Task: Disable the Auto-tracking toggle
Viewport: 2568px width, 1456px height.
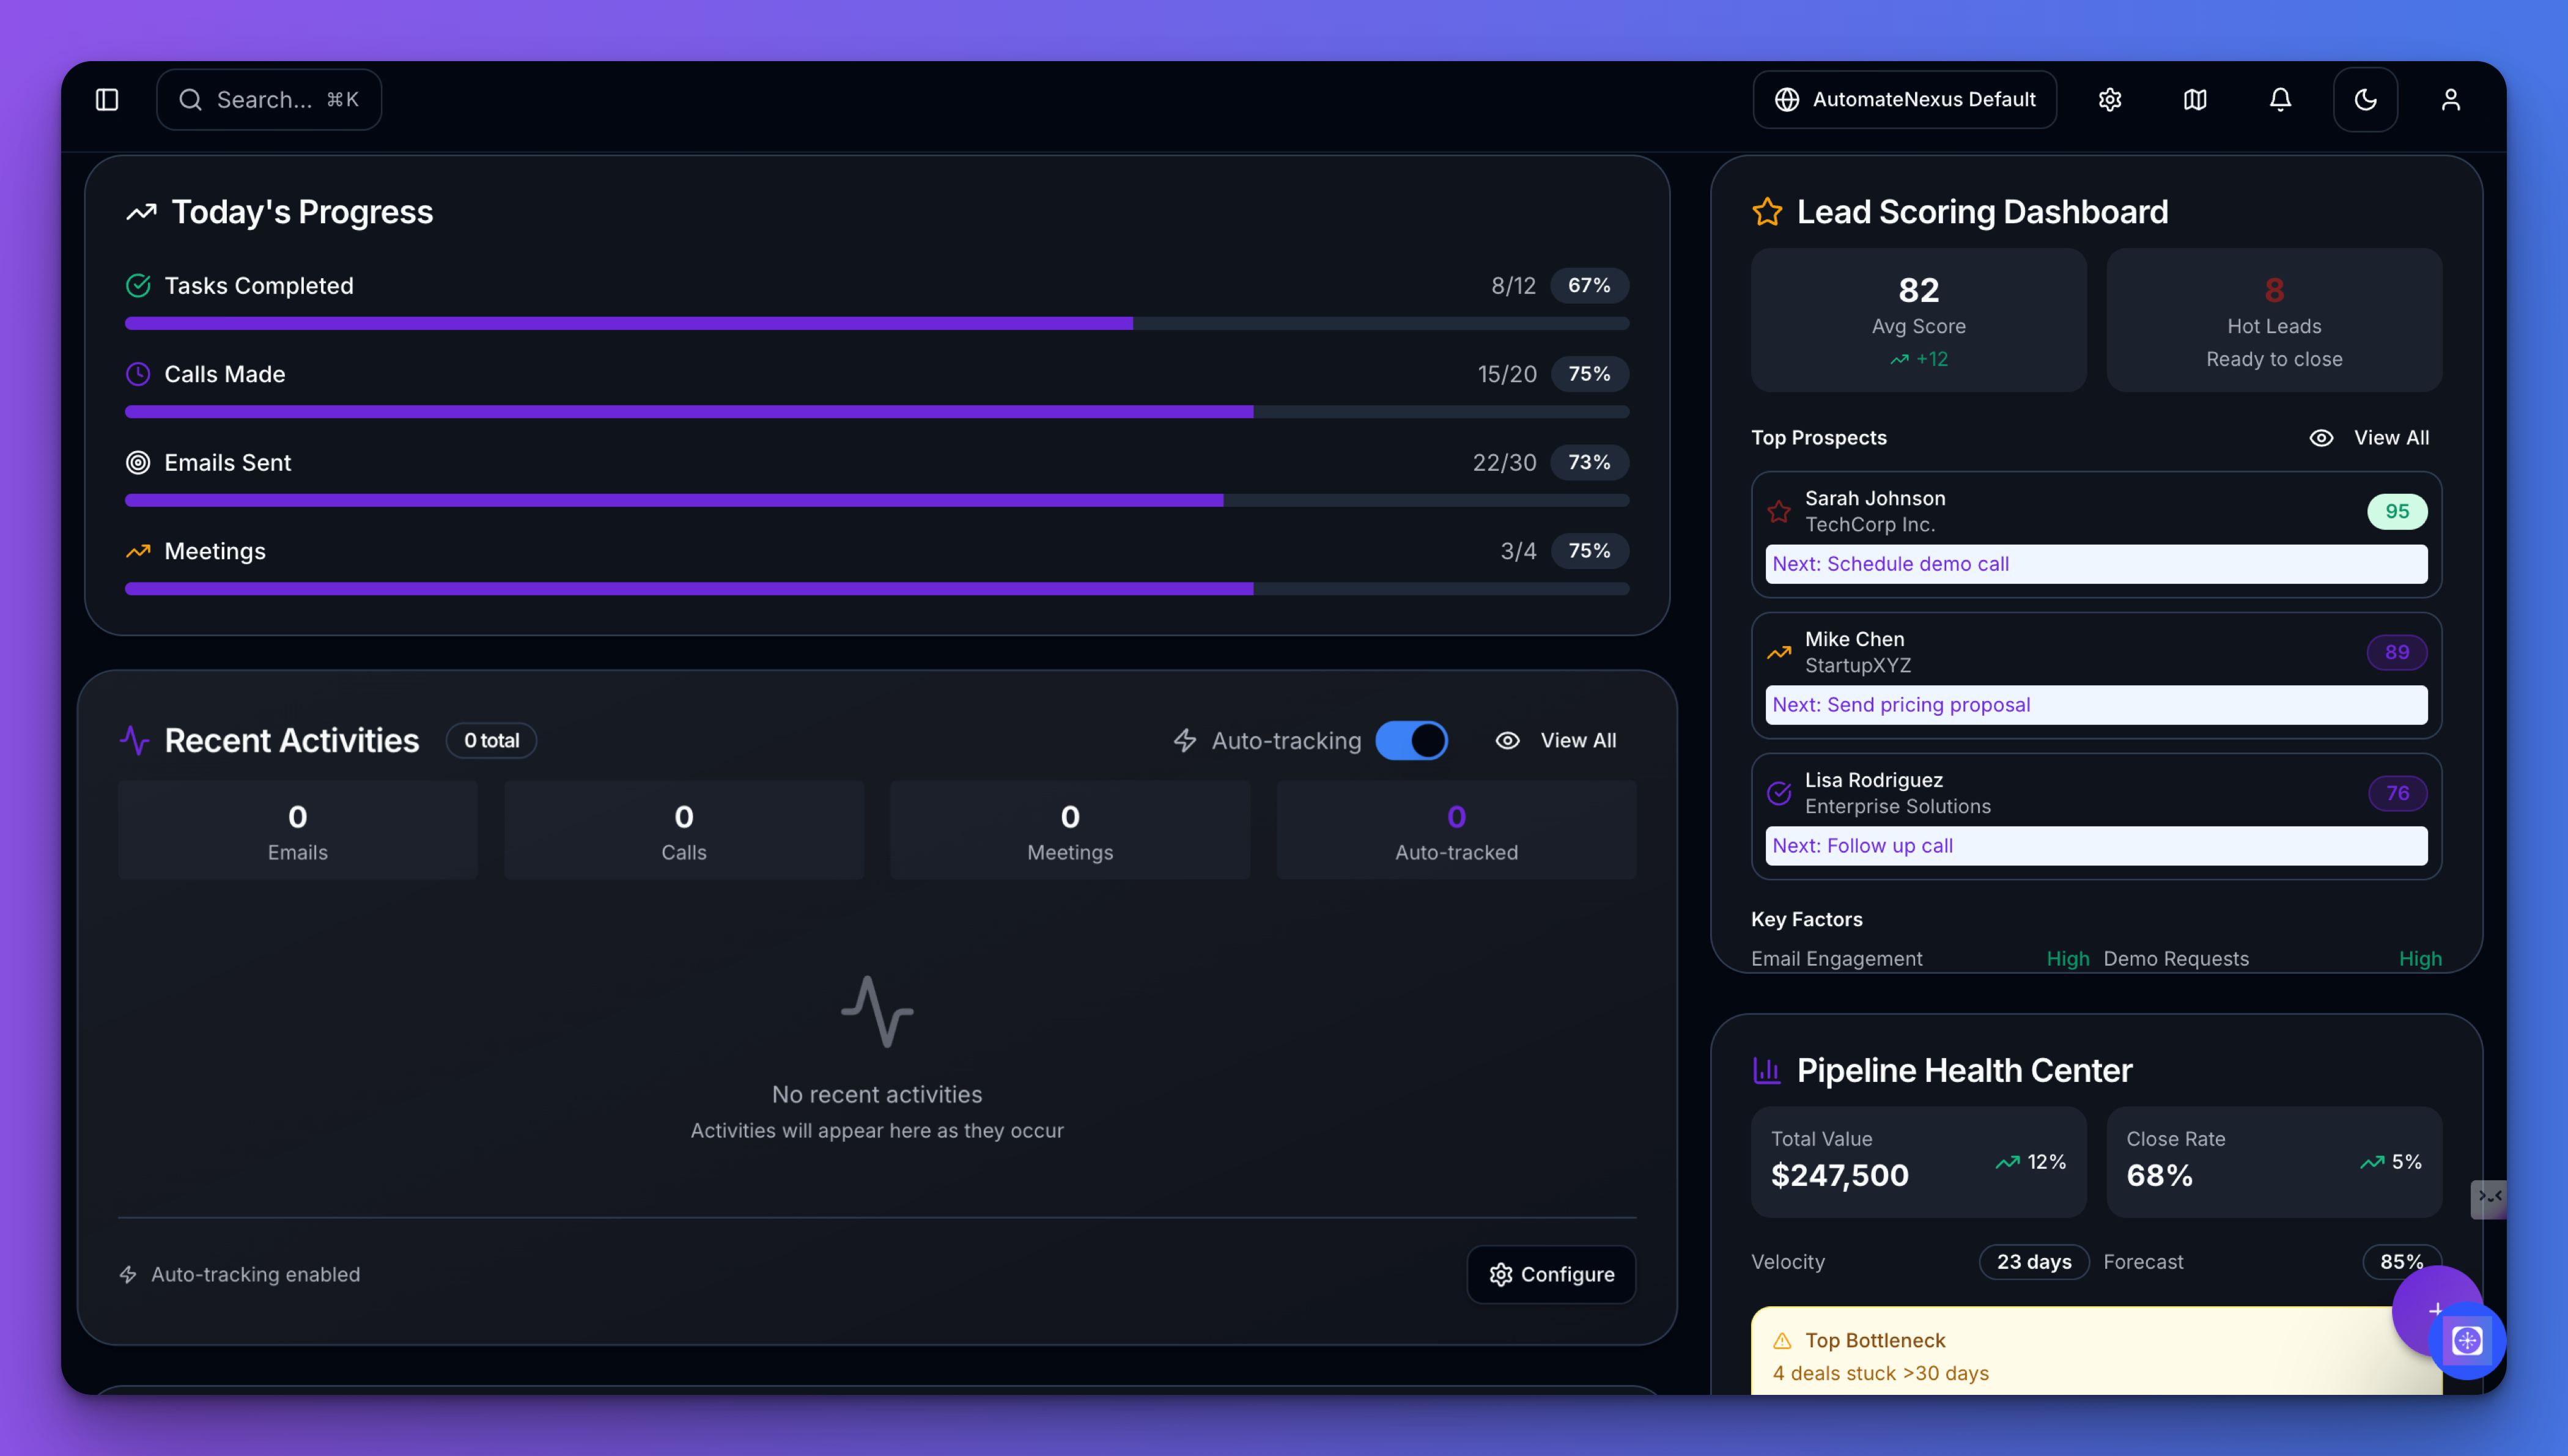Action: (1411, 740)
